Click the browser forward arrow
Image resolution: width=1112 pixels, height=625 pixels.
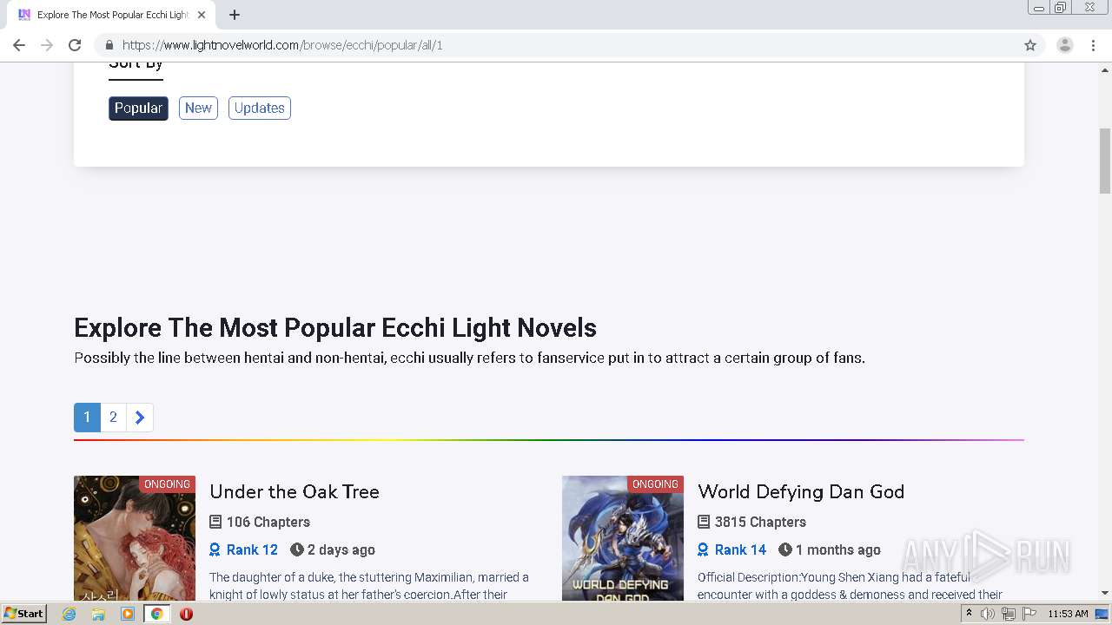click(47, 45)
